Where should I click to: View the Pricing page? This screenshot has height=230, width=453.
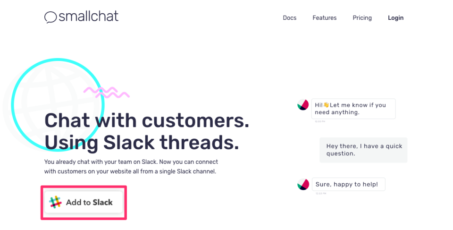(362, 18)
